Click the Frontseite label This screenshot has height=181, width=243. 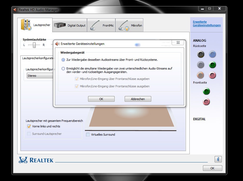tap(200, 83)
